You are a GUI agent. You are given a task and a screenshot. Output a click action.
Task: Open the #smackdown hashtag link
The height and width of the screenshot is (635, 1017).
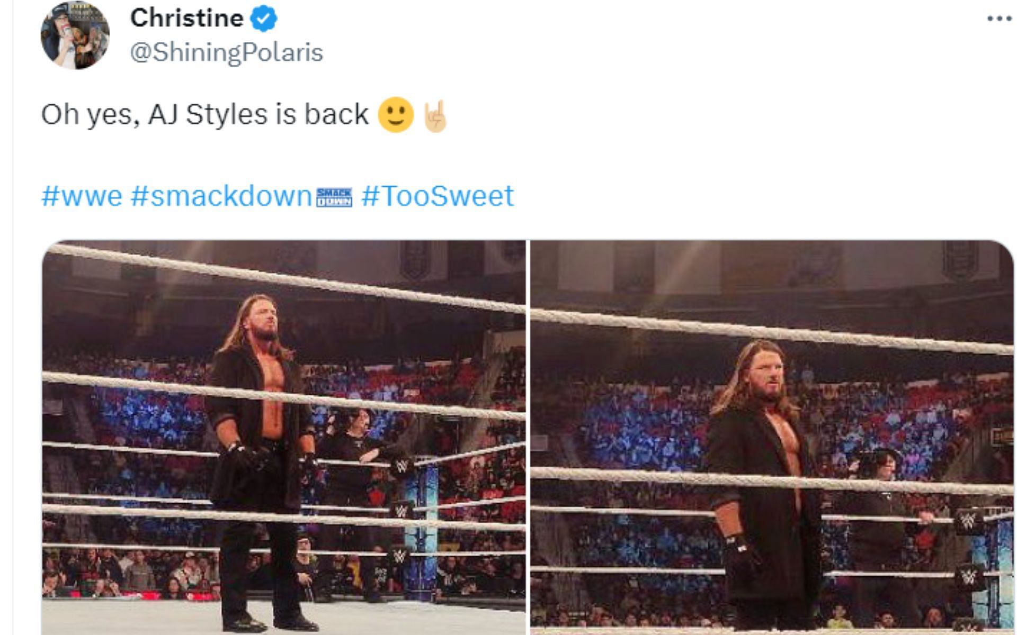click(x=221, y=196)
